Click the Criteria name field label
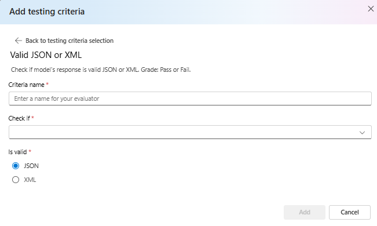377x226 pixels. click(27, 85)
